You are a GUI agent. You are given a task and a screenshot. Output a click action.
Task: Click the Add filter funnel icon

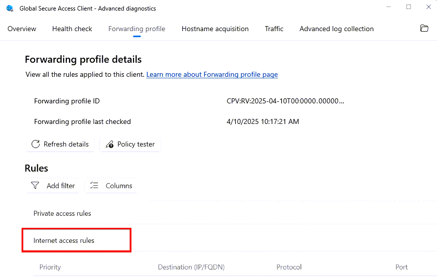35,185
